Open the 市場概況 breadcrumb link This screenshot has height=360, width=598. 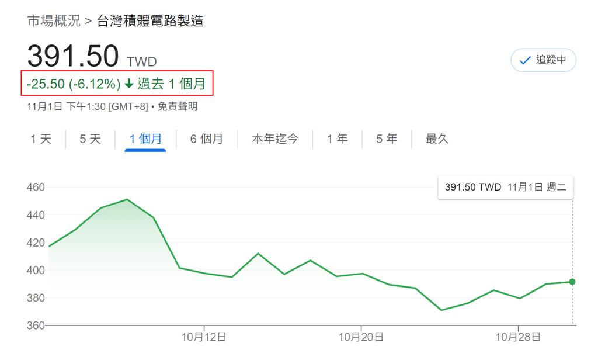54,21
